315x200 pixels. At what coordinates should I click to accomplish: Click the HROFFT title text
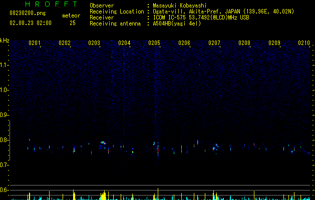(x=51, y=4)
